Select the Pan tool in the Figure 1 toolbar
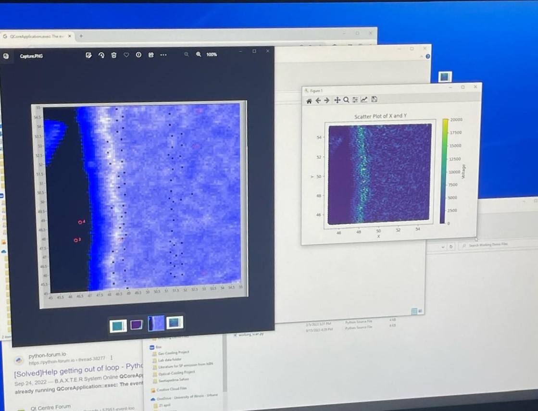This screenshot has height=411, width=538. [338, 100]
